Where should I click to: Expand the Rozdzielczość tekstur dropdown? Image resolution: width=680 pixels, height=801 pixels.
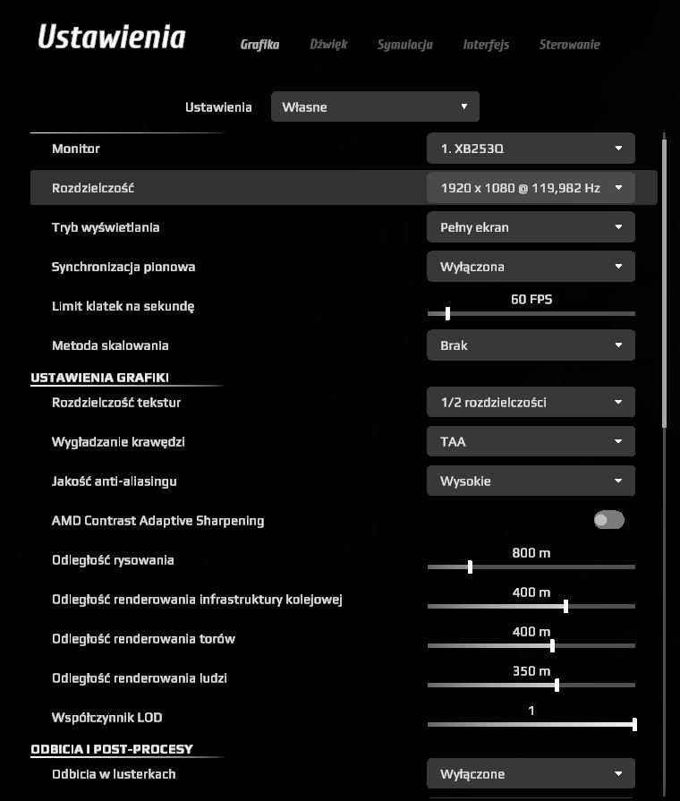[x=531, y=403]
